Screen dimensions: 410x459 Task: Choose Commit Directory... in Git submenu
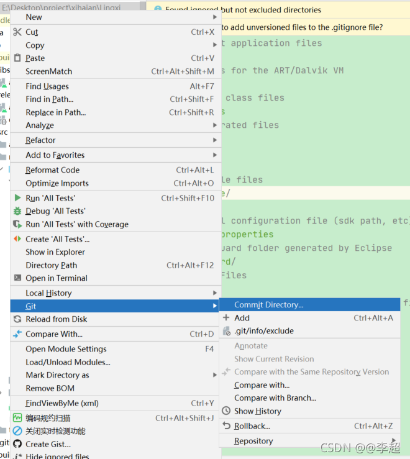309,305
